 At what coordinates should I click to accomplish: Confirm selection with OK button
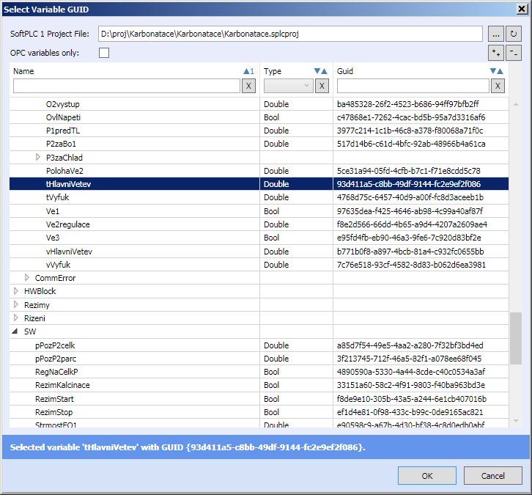click(x=427, y=476)
